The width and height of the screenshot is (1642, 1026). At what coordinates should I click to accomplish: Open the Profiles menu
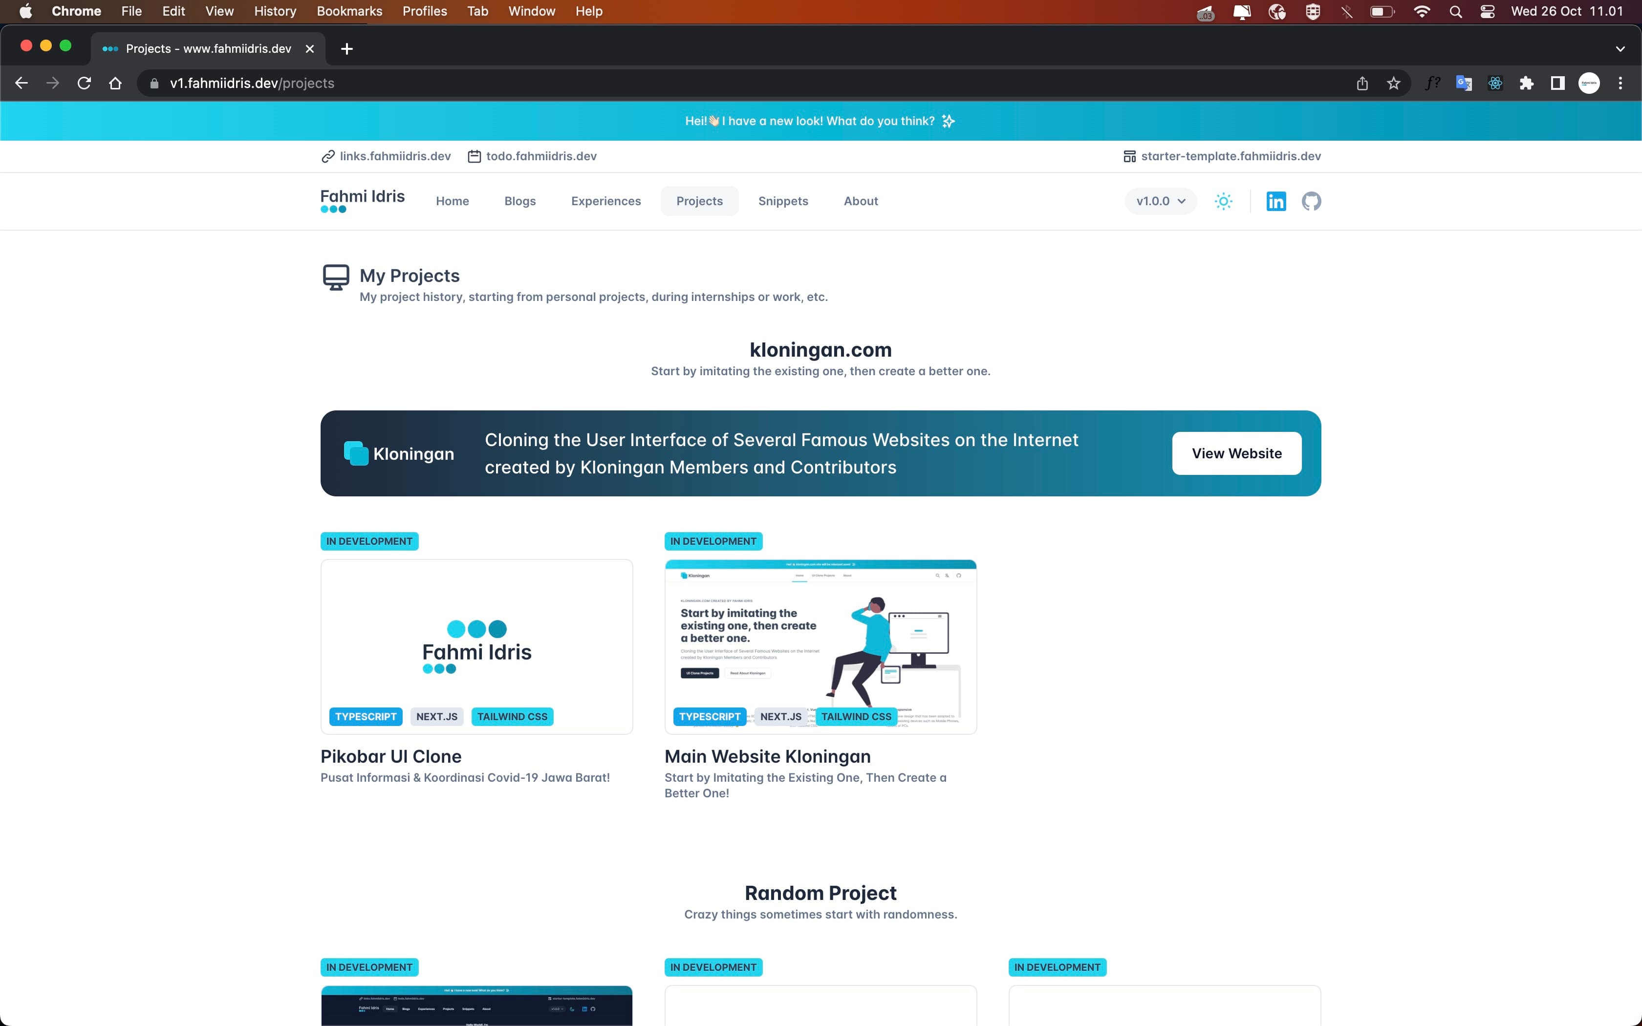click(425, 11)
